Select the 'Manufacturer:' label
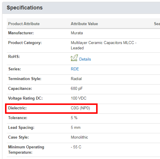Viewport: 160px width, 159px height. [21, 33]
